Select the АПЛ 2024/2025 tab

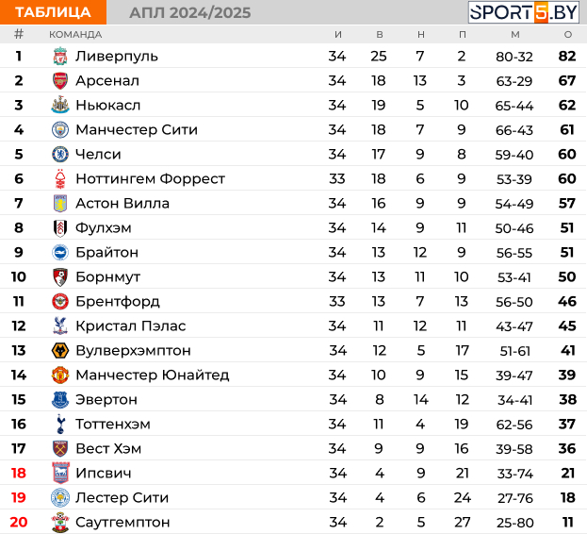click(x=190, y=13)
